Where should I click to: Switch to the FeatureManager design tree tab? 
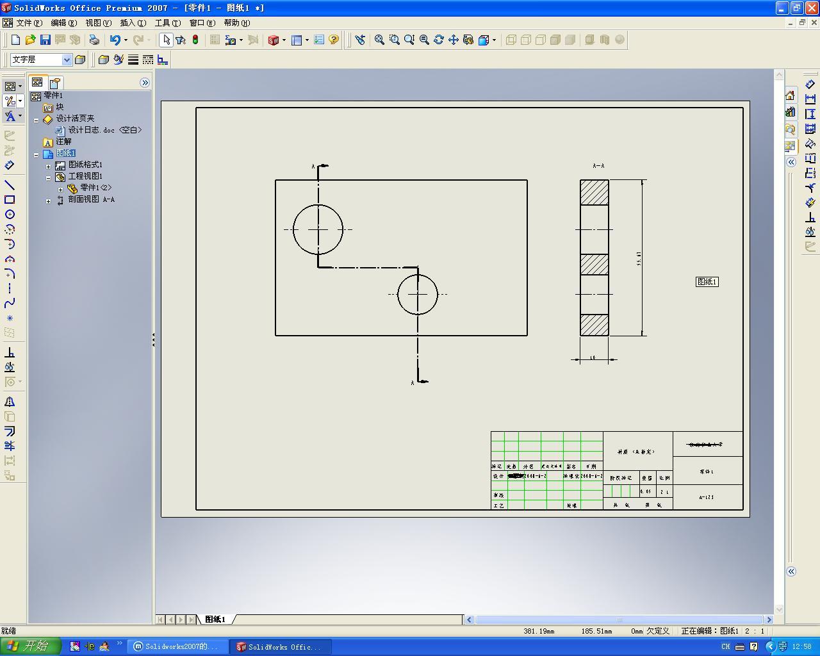tap(37, 83)
